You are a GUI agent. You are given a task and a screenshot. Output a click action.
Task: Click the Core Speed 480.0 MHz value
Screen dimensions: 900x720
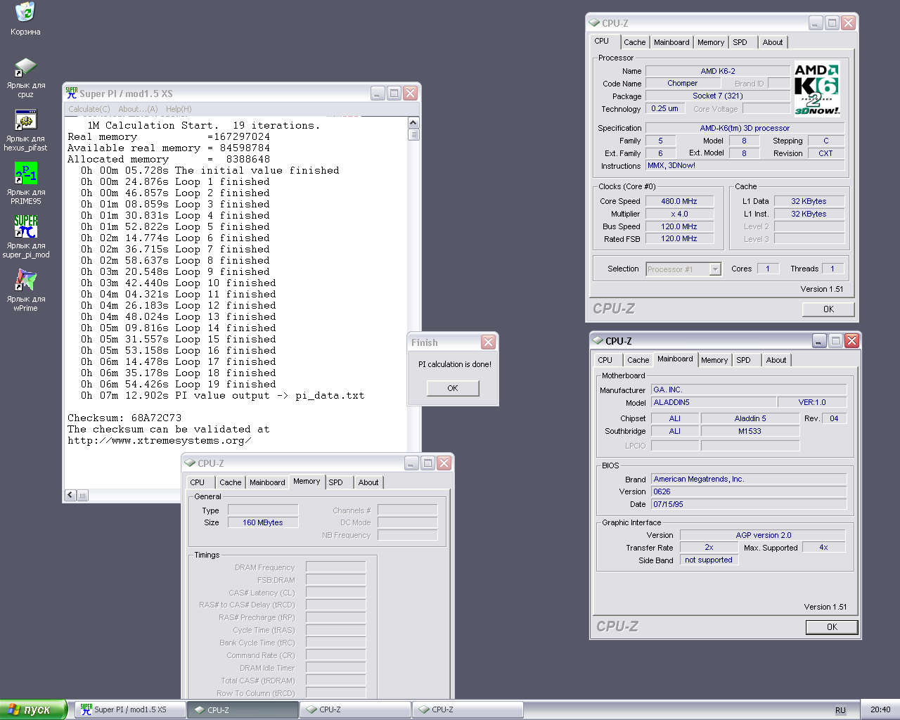tap(679, 201)
